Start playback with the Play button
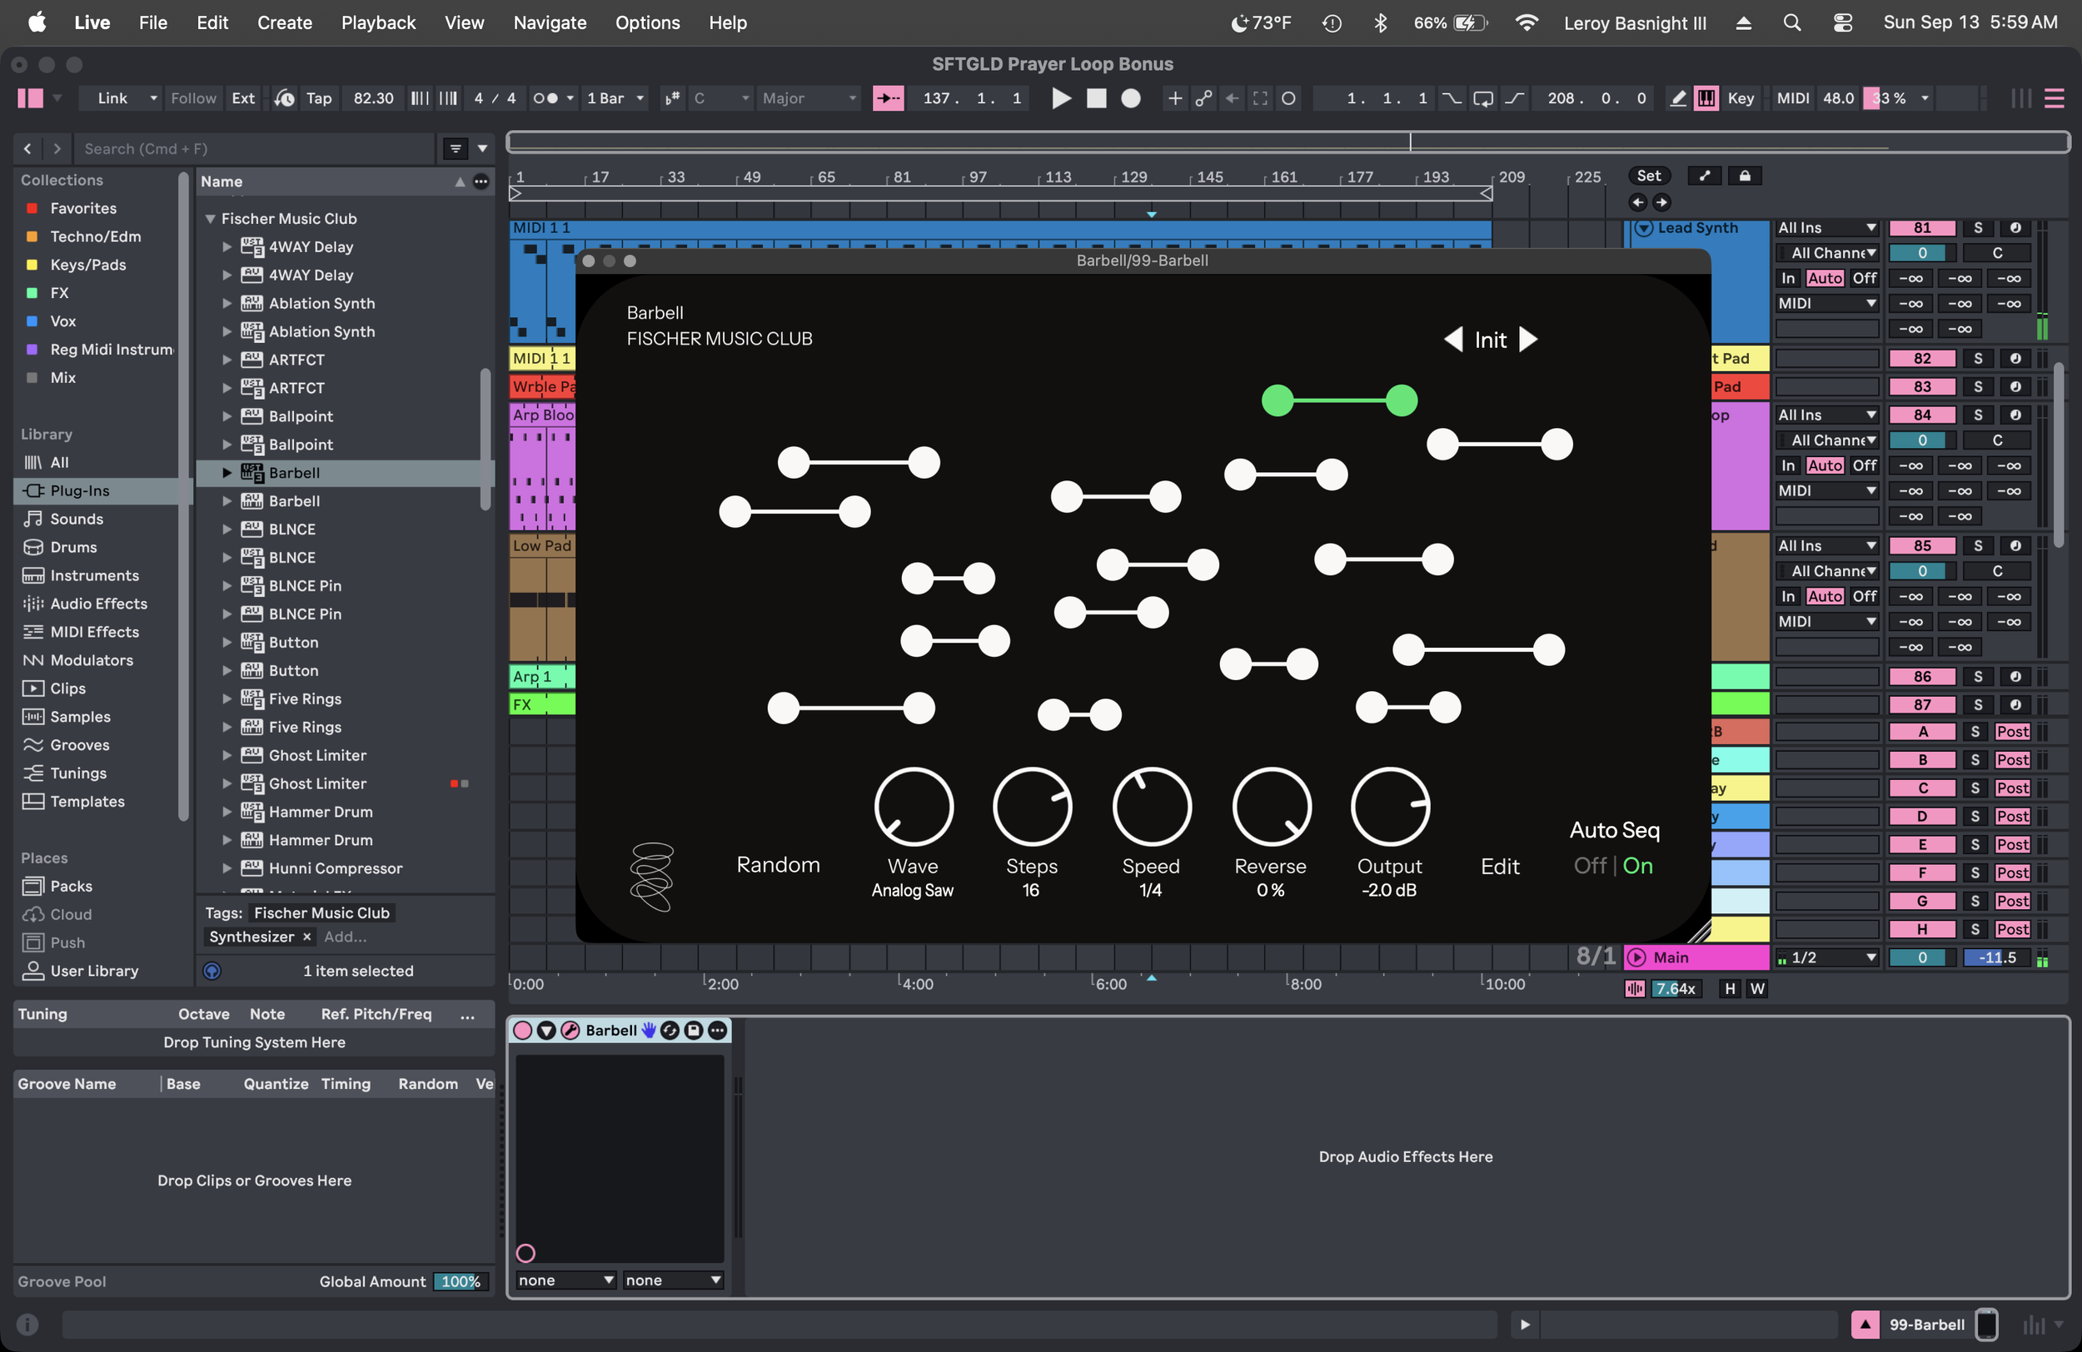The height and width of the screenshot is (1352, 2082). (1061, 99)
